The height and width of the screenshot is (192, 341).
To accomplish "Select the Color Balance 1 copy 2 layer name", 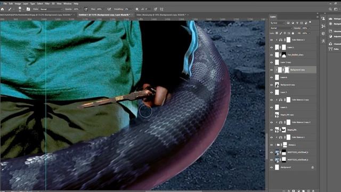I will click(x=301, y=122).
